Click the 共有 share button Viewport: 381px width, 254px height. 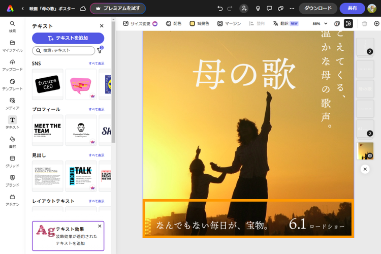352,9
